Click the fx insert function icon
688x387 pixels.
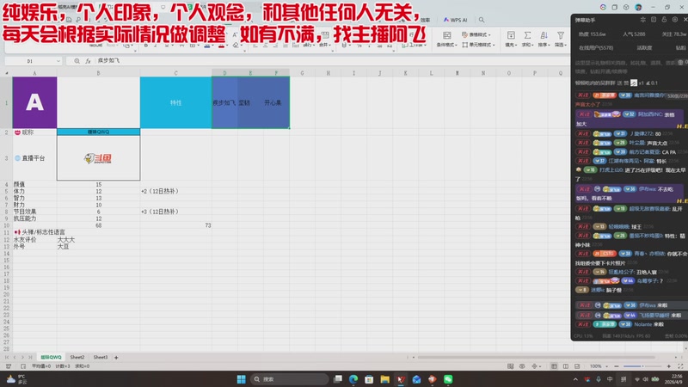coord(88,61)
